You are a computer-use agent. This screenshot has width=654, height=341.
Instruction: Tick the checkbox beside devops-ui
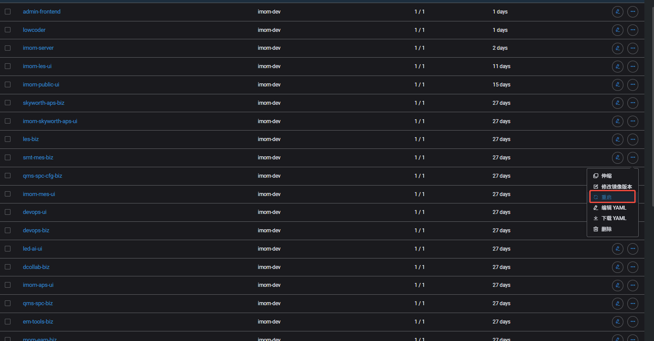(7, 212)
